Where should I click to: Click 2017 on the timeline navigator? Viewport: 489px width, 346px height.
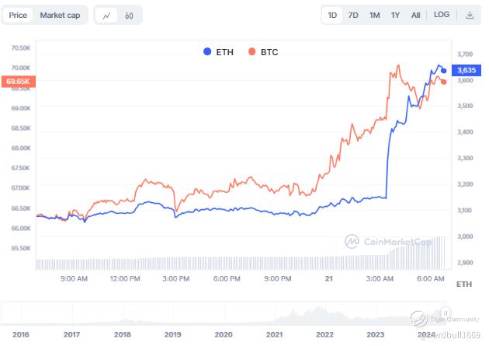click(x=71, y=334)
